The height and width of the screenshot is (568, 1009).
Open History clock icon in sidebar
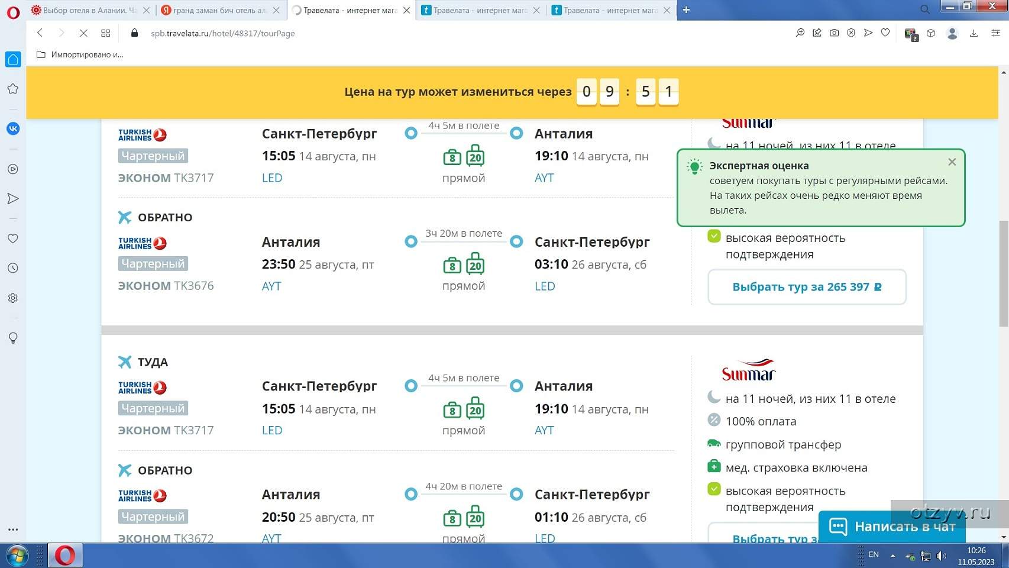pos(13,268)
